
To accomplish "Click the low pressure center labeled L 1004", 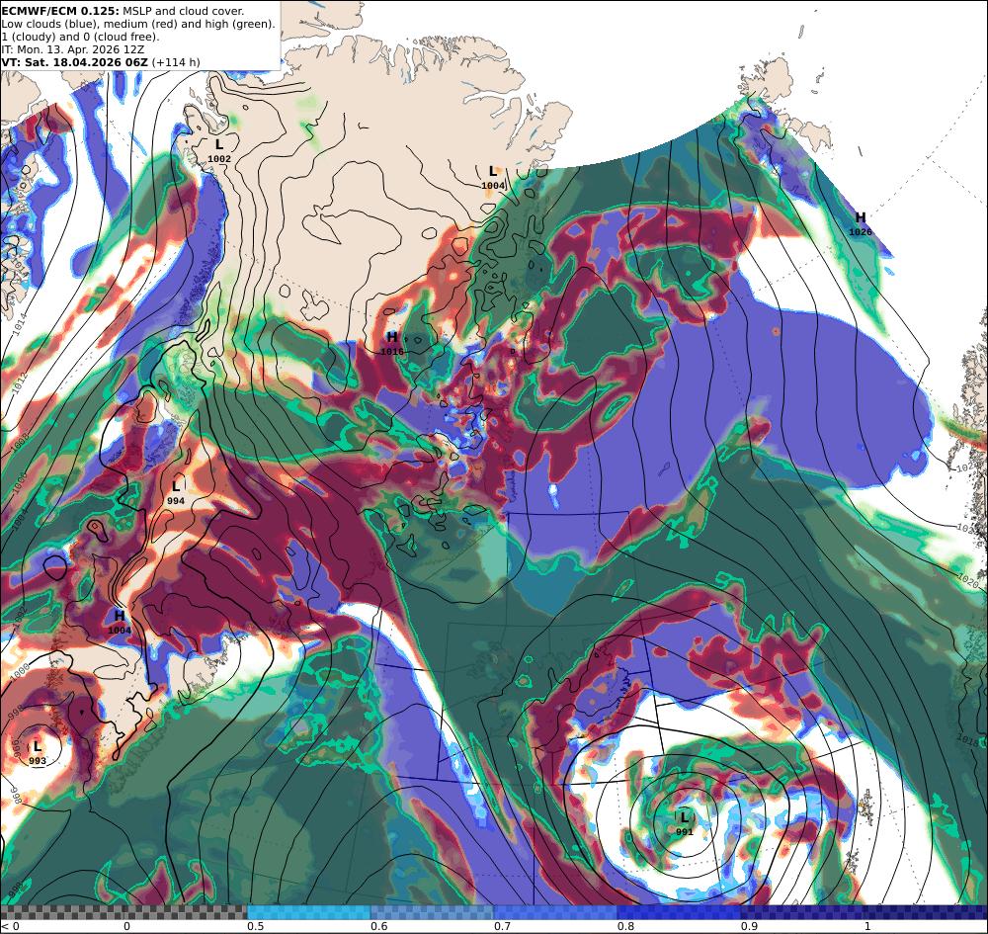I will [493, 178].
